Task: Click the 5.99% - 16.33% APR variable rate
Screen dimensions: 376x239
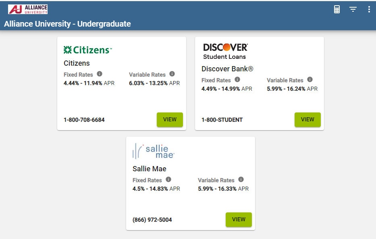Action: (x=223, y=189)
